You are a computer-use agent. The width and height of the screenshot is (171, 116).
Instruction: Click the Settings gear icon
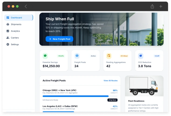[8, 44]
